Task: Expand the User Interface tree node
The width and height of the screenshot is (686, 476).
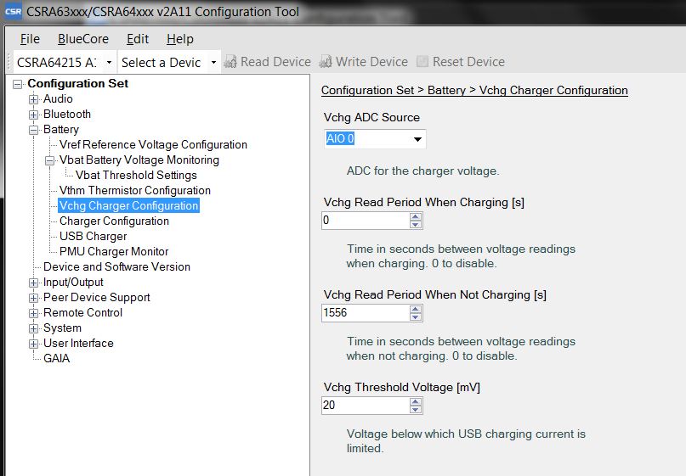Action: (34, 344)
